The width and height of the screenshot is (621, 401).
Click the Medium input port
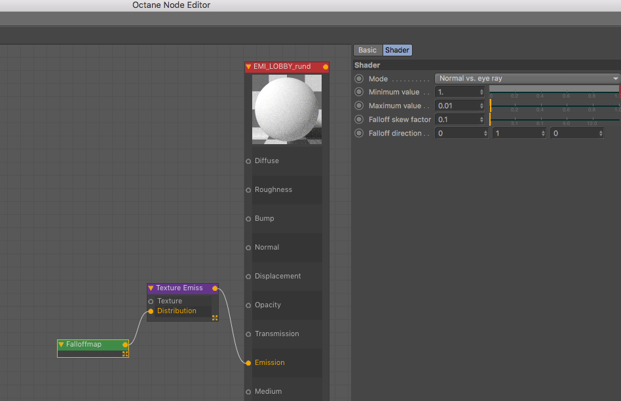tap(248, 392)
